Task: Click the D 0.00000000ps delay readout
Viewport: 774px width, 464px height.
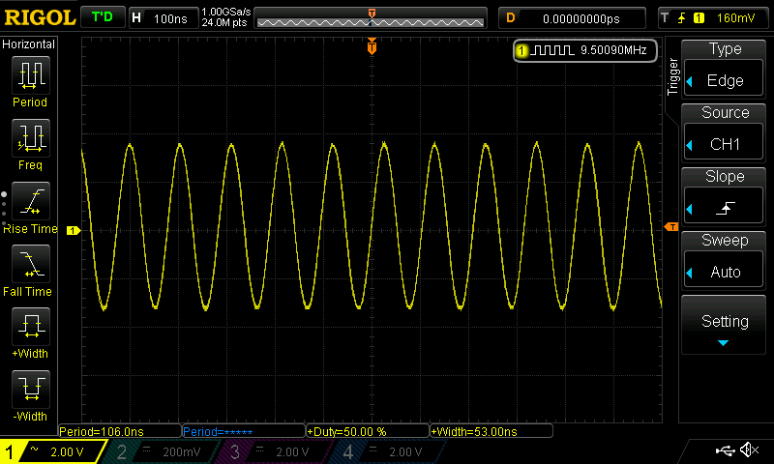Action: [x=572, y=18]
